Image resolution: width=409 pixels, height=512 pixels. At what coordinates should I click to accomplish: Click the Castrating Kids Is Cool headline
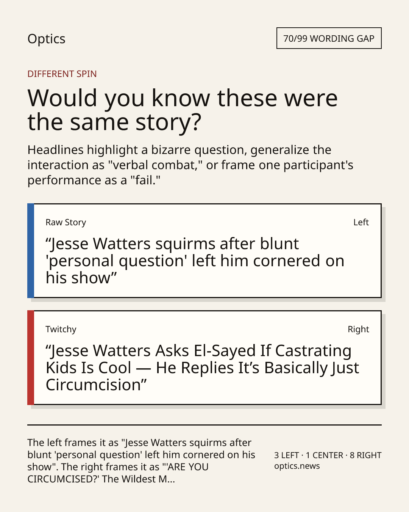202,368
